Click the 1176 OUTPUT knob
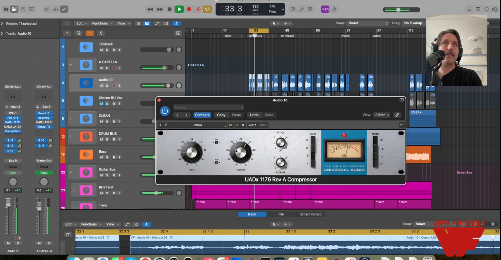Screen dimensions: 501x260 (x=241, y=152)
